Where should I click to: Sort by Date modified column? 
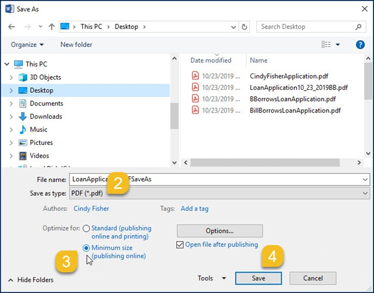click(211, 61)
